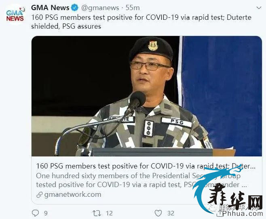Viewport: 266px width, 219px height.
Task: Open the GMA News profile avatar
Action: 15,14
